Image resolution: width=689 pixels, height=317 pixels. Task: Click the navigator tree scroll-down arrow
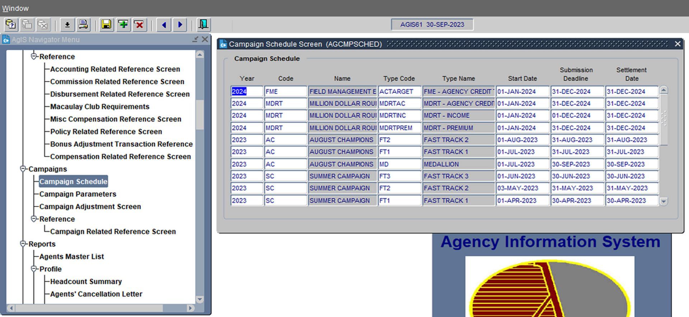(200, 299)
